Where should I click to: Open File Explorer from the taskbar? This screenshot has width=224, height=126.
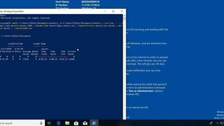point(67,123)
